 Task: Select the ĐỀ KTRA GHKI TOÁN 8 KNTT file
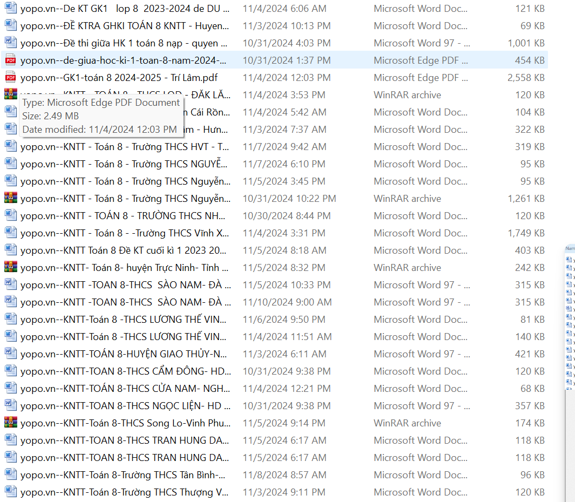[x=124, y=26]
